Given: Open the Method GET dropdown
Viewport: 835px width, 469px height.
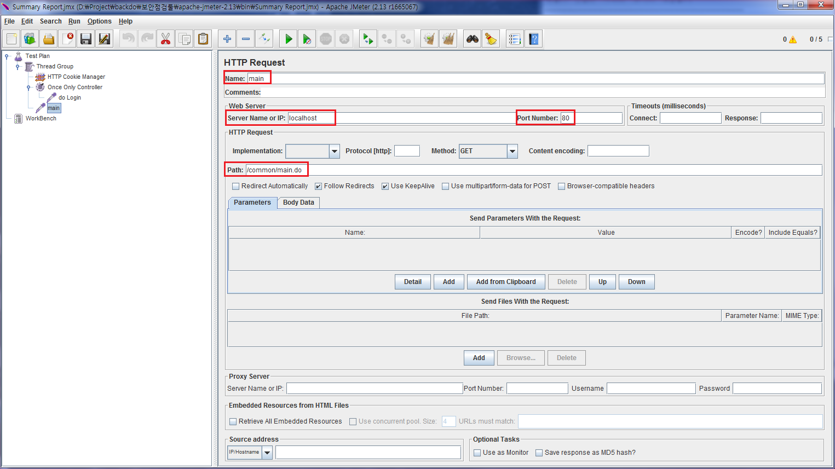Looking at the screenshot, I should pyautogui.click(x=512, y=151).
